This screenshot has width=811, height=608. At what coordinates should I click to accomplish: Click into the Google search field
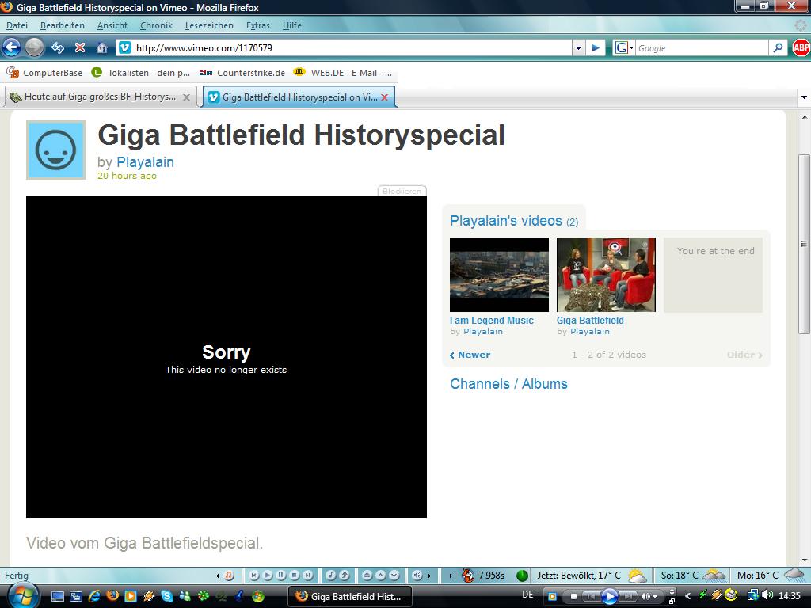[702, 48]
